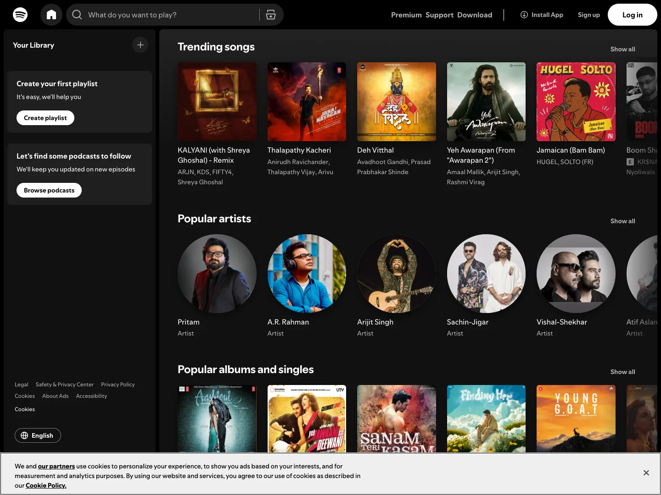Click the Log in button

633,15
